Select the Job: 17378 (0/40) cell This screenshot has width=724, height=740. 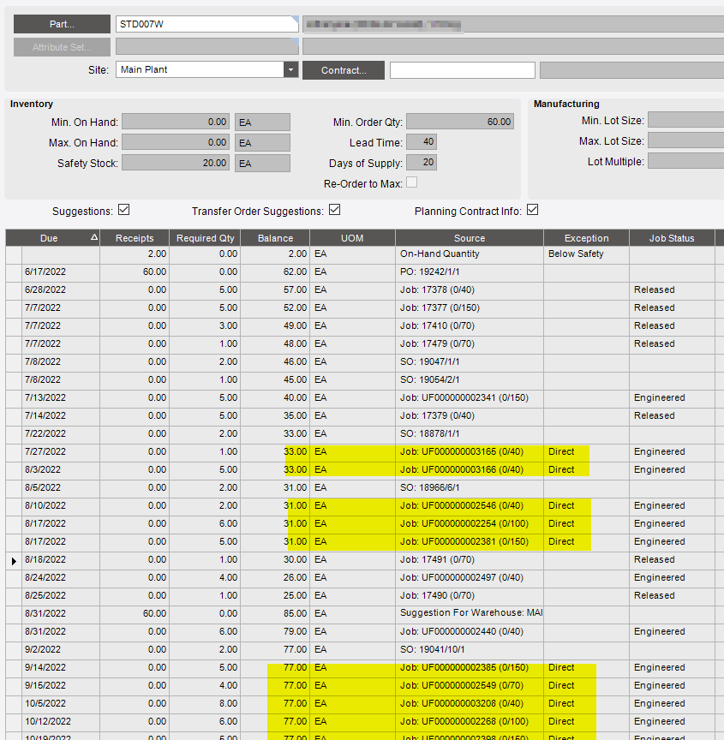(x=470, y=289)
